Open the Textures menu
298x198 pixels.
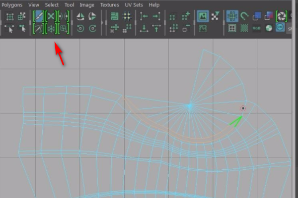point(109,5)
